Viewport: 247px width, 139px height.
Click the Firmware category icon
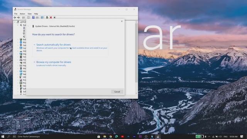[x=21, y=57]
